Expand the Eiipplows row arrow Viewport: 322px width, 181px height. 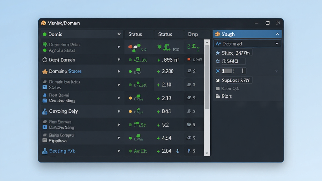[119, 138]
